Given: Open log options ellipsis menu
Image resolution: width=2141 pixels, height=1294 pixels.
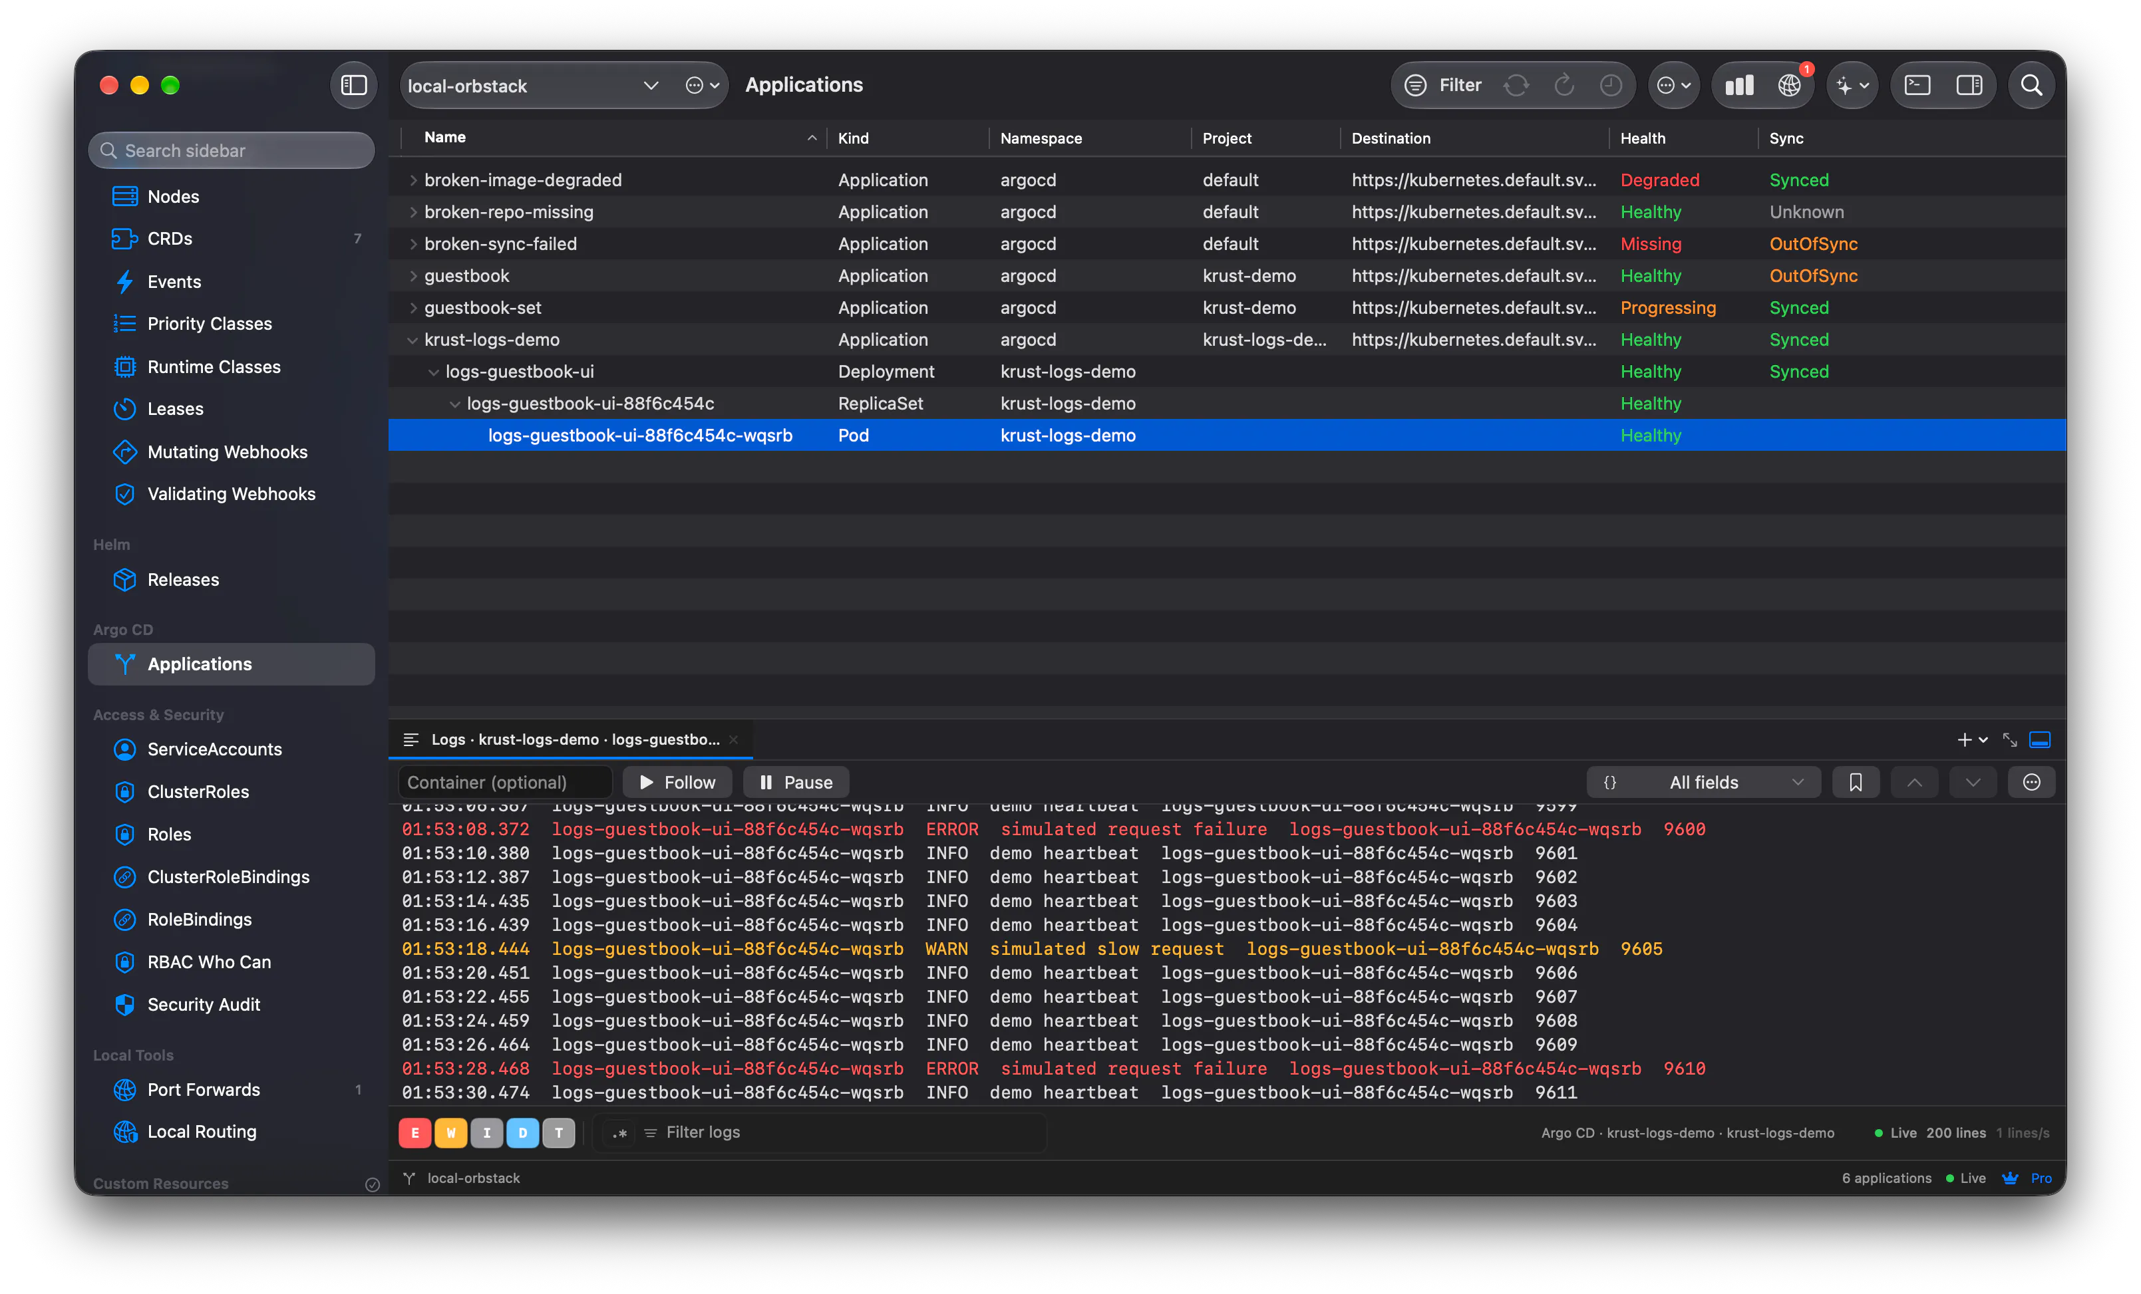Looking at the screenshot, I should coord(2031,781).
